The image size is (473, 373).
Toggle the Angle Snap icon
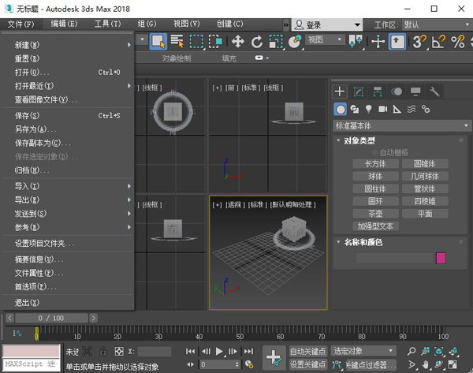(438, 41)
